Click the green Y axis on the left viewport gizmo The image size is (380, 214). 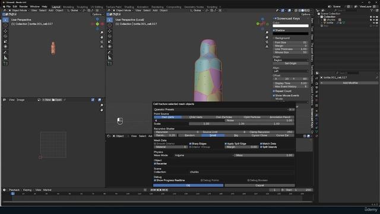(97, 24)
